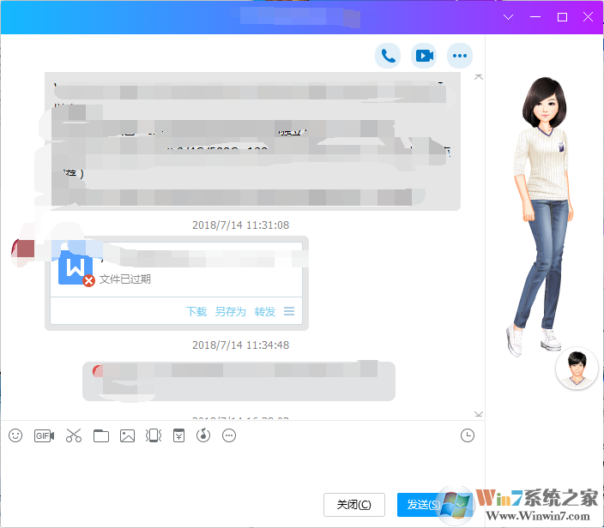This screenshot has height=528, width=604.
Task: Click the send picture icon
Action: coord(127,435)
